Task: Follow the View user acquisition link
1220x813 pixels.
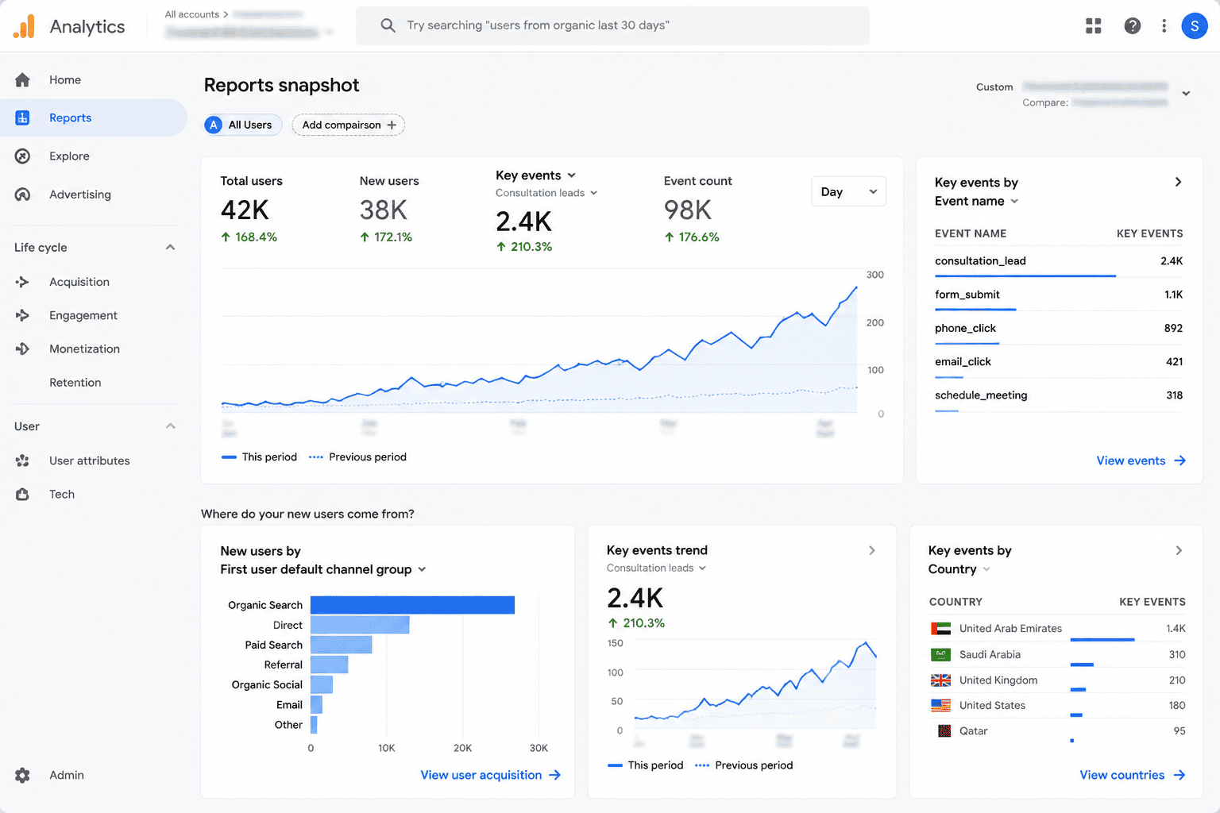Action: (x=491, y=775)
